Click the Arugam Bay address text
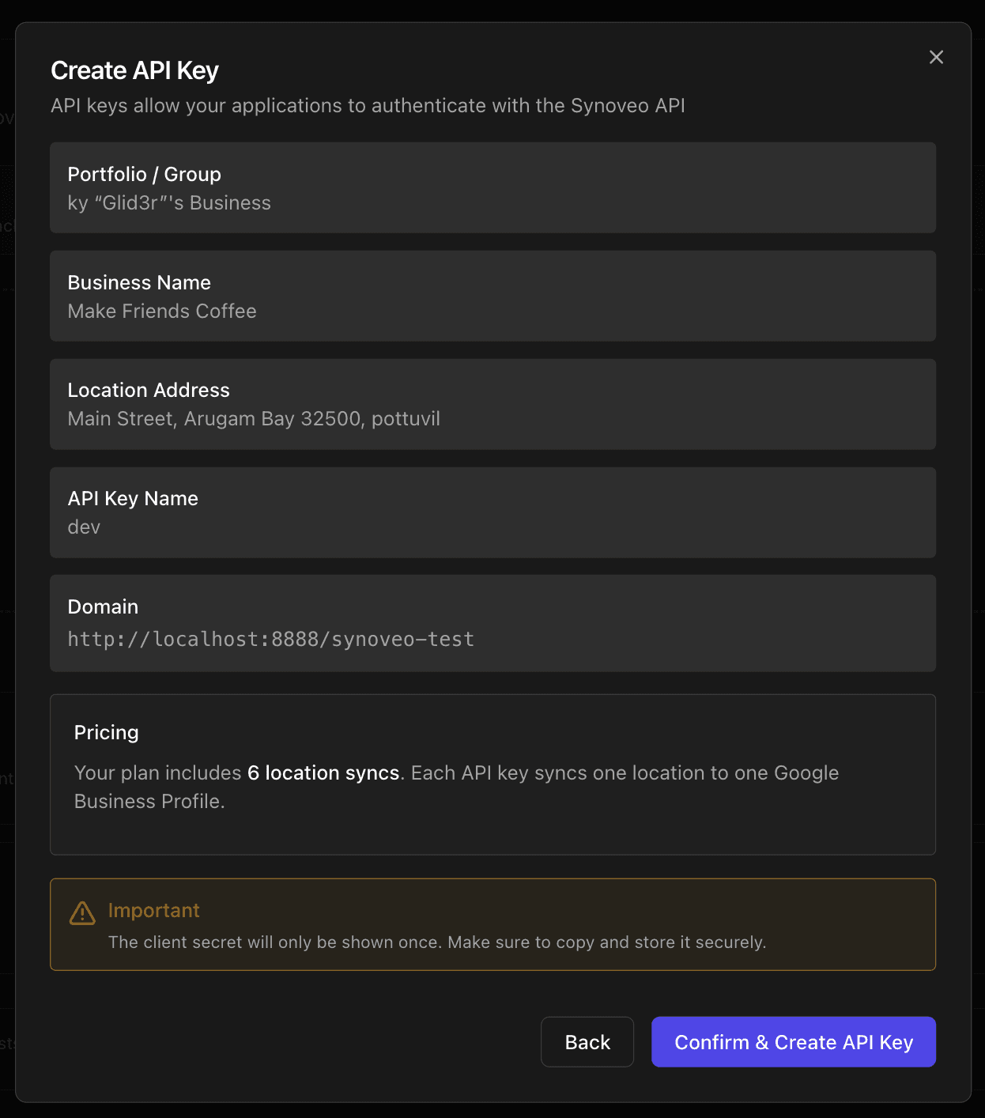The height and width of the screenshot is (1118, 985). [254, 418]
